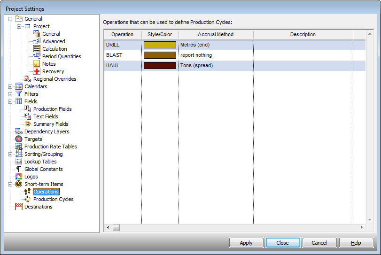The height and width of the screenshot is (255, 381).
Task: Collapse the Short-term Items node
Action: click(11, 184)
